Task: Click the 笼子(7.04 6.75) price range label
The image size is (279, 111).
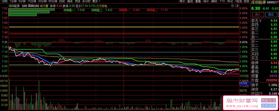Action: (x=85, y=6)
